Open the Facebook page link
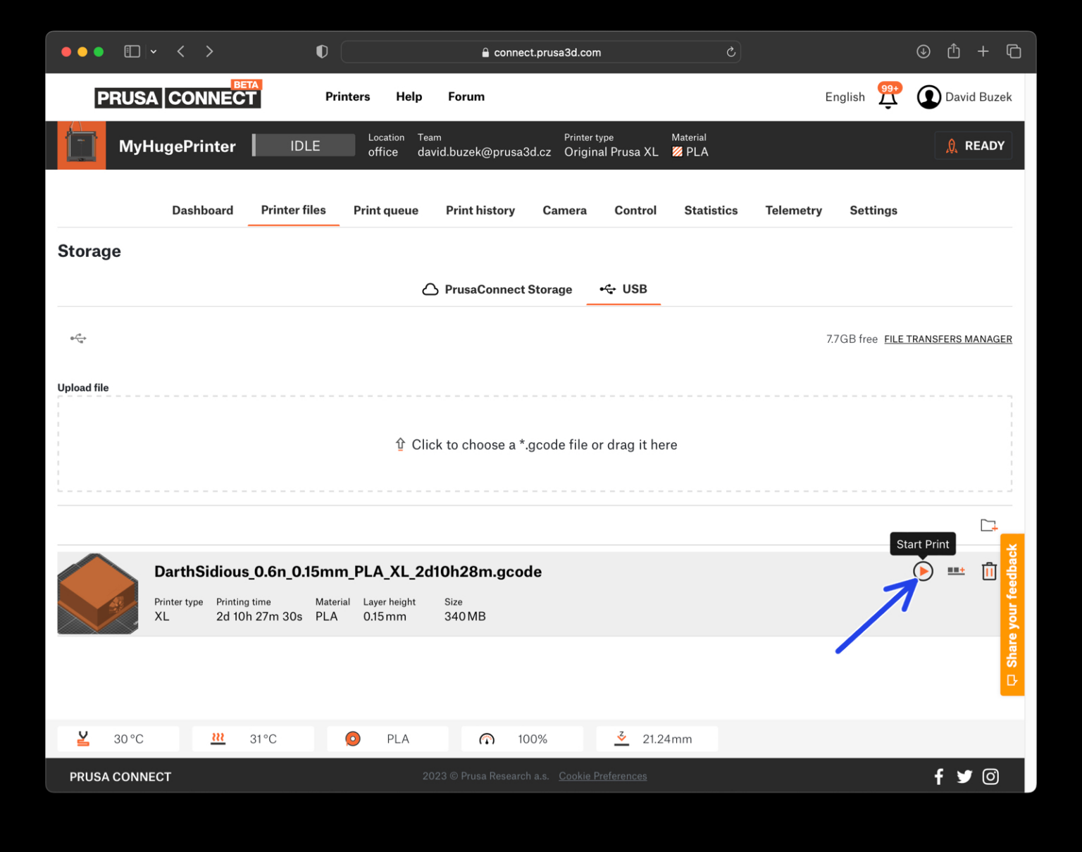The image size is (1082, 852). 938,776
